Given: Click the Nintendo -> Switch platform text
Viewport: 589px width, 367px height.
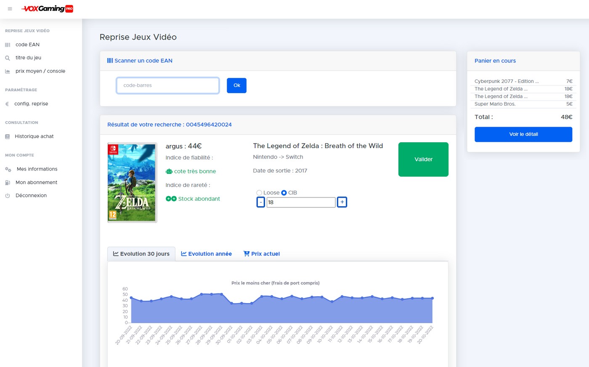Looking at the screenshot, I should click(x=278, y=157).
